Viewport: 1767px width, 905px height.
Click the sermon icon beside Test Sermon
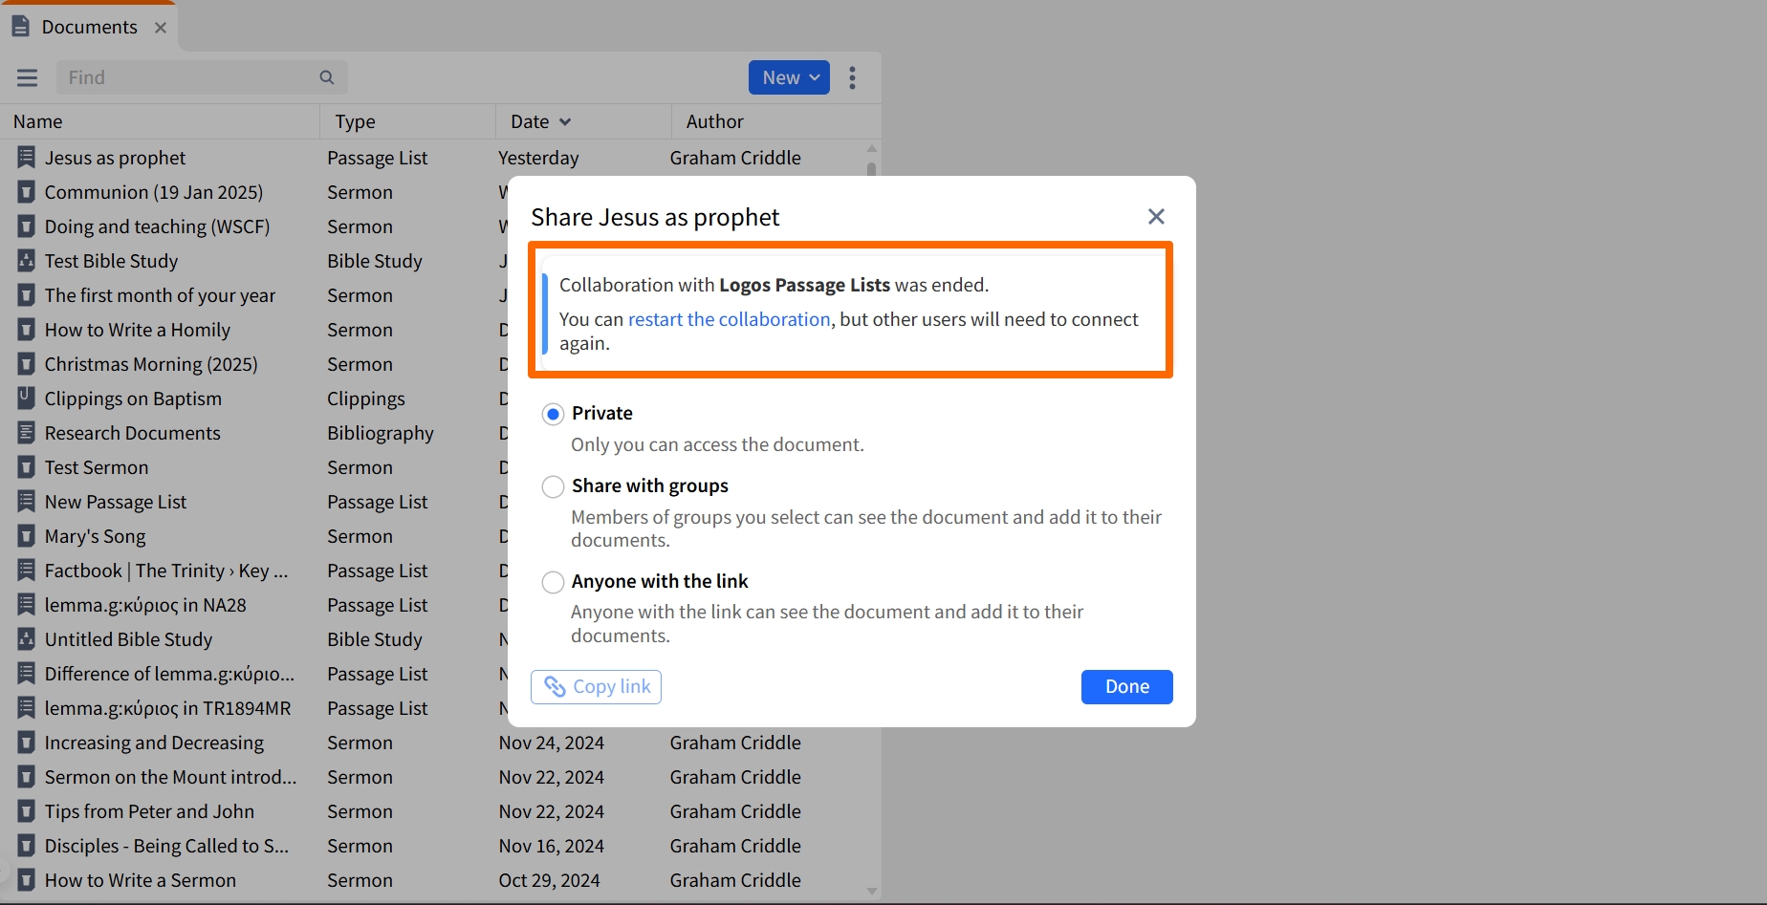coord(27,467)
